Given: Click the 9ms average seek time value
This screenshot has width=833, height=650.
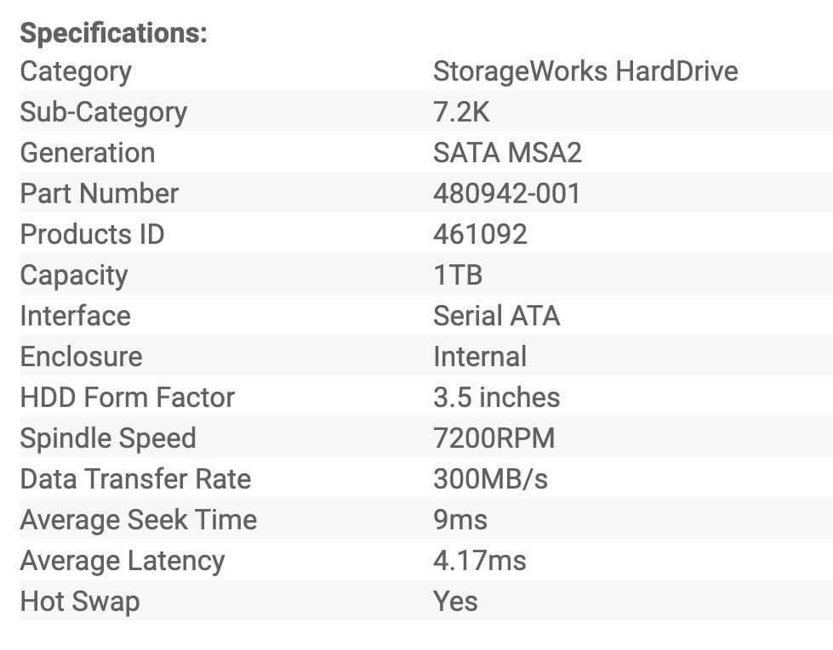Looking at the screenshot, I should (x=459, y=520).
